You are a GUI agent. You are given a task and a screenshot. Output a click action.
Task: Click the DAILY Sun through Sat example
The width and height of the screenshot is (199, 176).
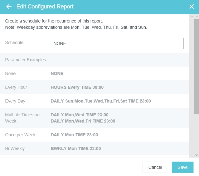coord(101,101)
